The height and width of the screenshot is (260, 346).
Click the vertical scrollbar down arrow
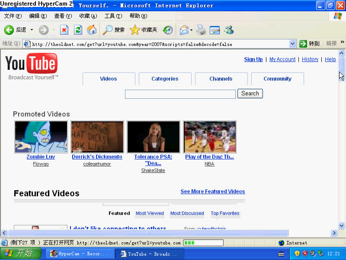(341, 225)
